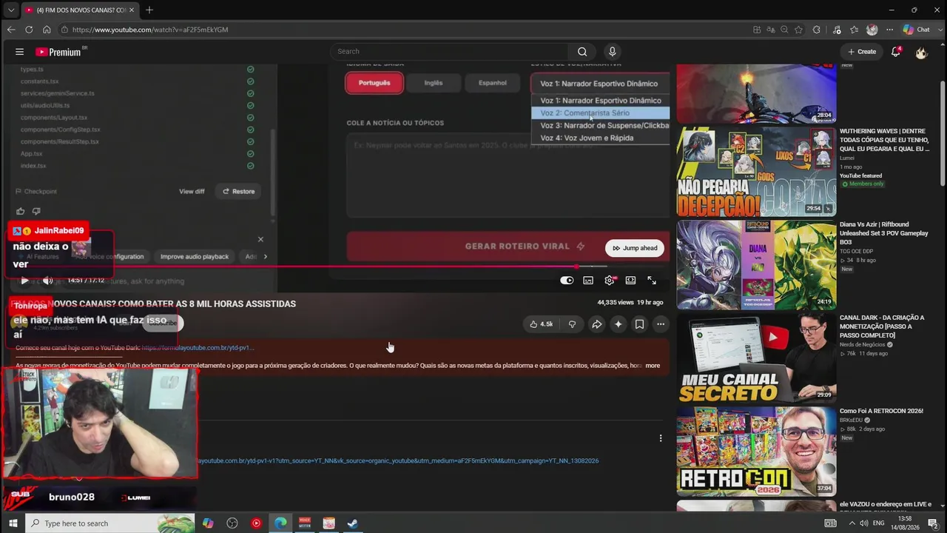Open the Meu Canal Secreto thumbnail
Screen dimensions: 947x533
coord(756,358)
